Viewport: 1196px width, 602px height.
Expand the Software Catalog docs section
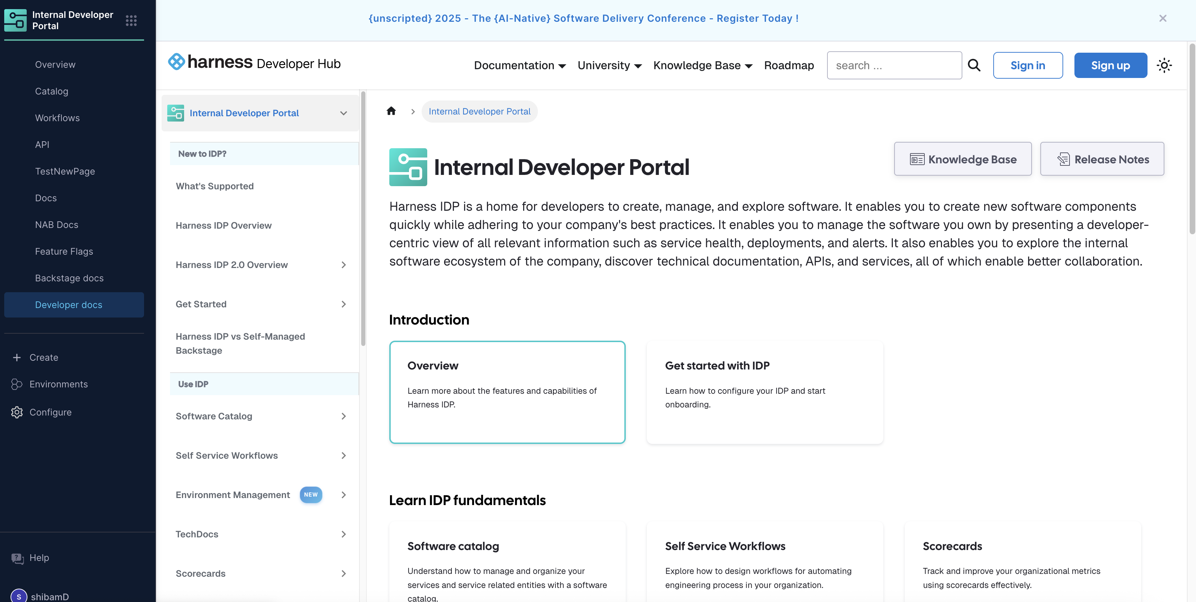(343, 416)
